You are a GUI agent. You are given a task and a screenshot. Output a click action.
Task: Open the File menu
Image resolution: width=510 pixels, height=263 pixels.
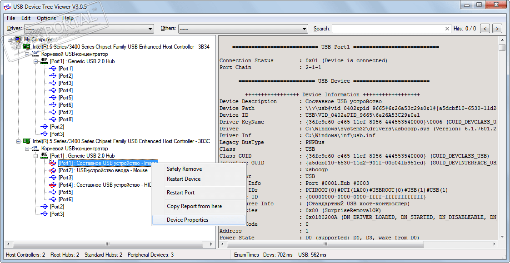11,18
